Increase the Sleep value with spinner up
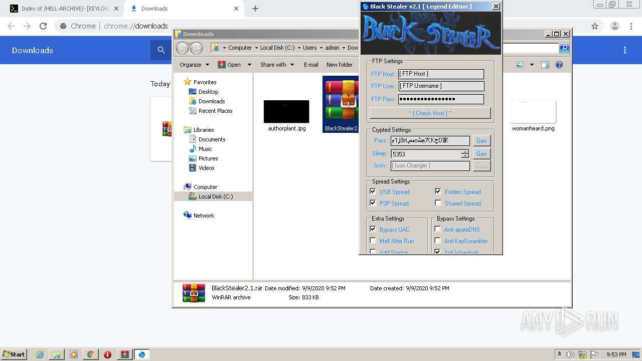 coord(465,151)
